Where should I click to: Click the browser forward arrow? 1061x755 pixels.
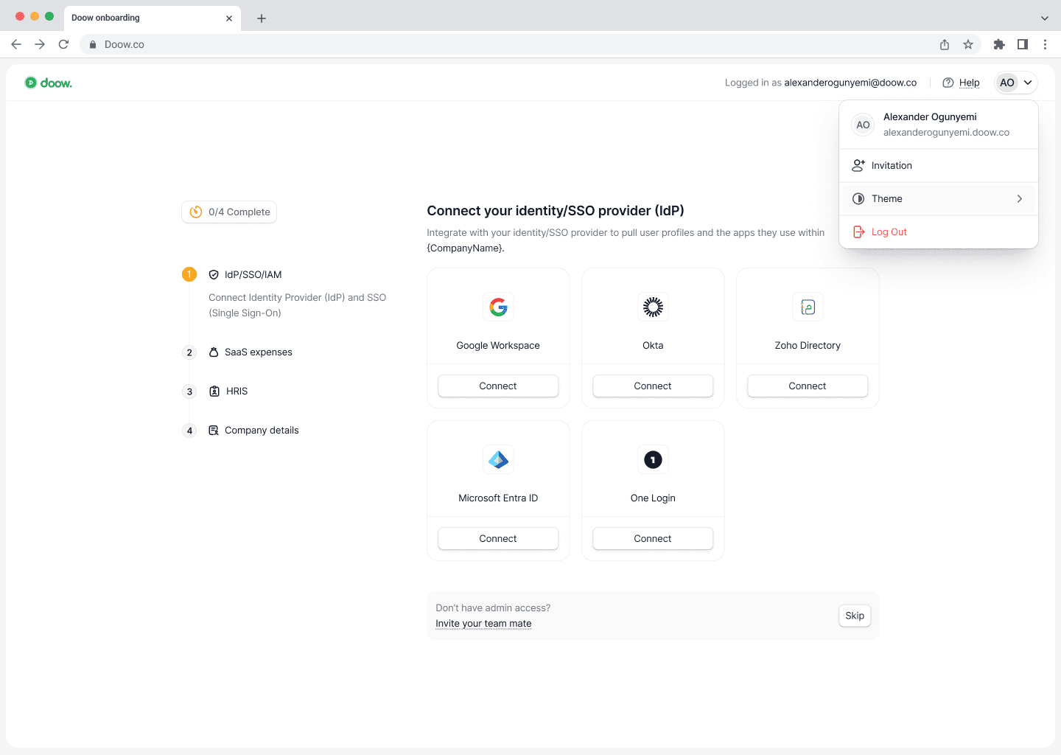point(40,44)
